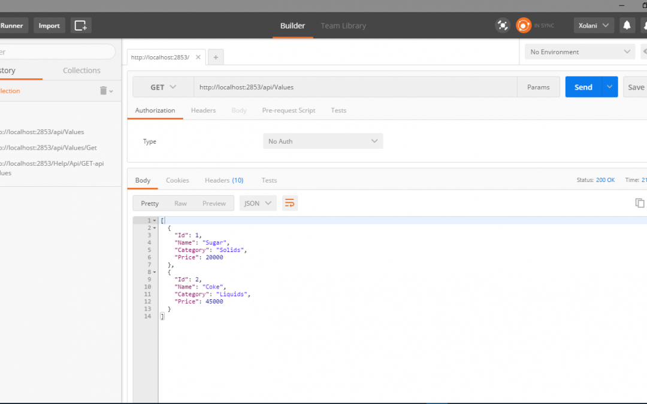Toggle wrap lines on the response body

(290, 203)
